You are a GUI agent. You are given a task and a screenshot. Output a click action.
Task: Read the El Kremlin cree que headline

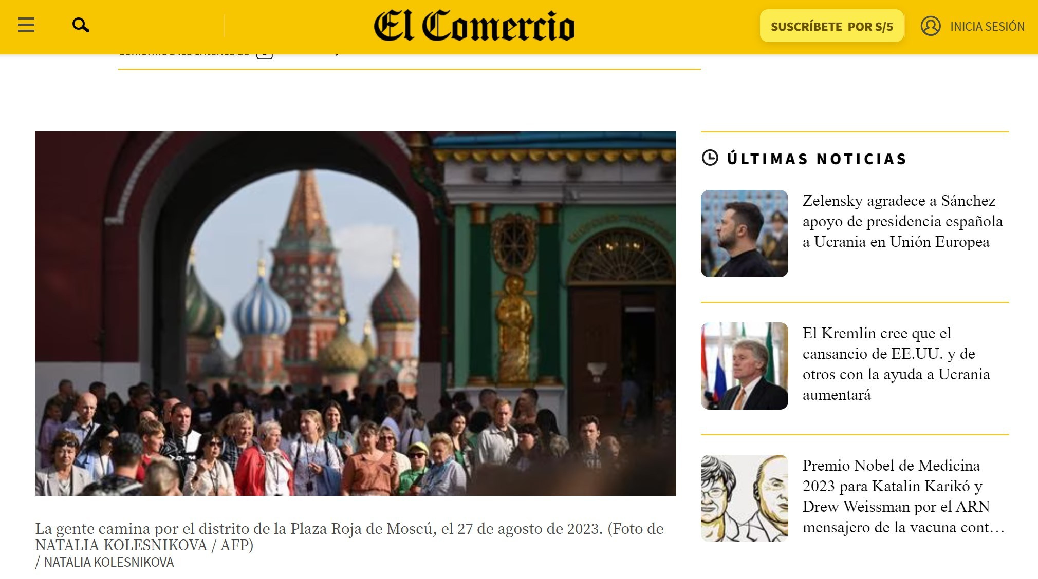click(896, 364)
